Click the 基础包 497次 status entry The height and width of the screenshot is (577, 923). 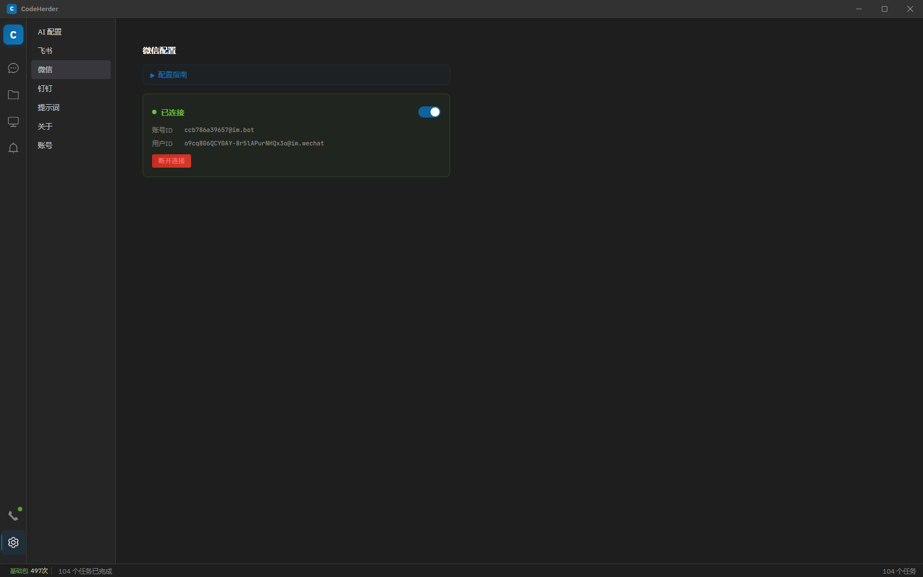pos(29,571)
